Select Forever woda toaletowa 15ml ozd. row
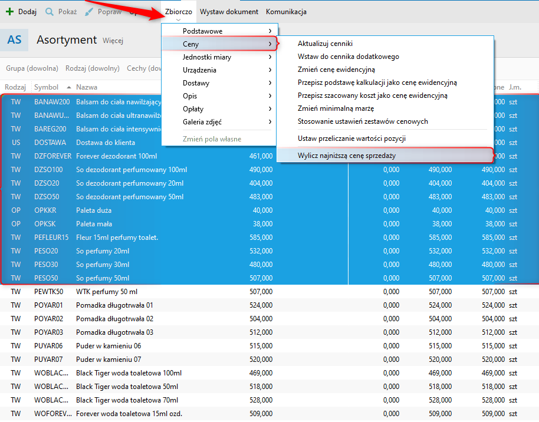Screen dimensions: 539x422 point(269,414)
